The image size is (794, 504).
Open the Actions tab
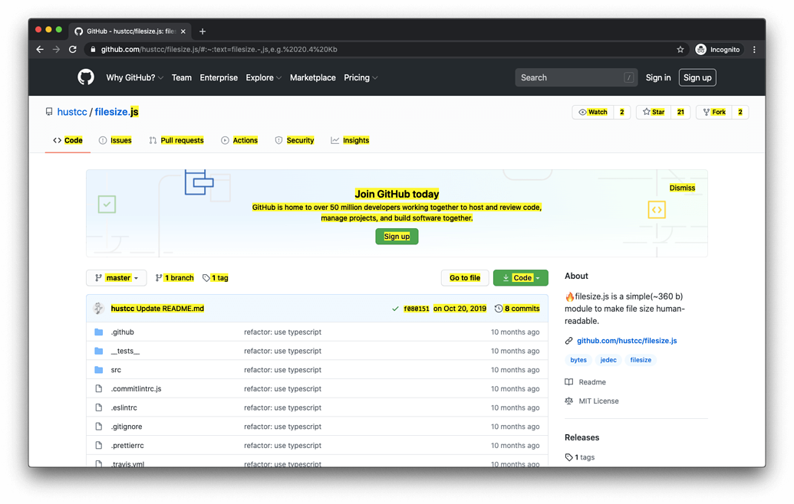239,140
